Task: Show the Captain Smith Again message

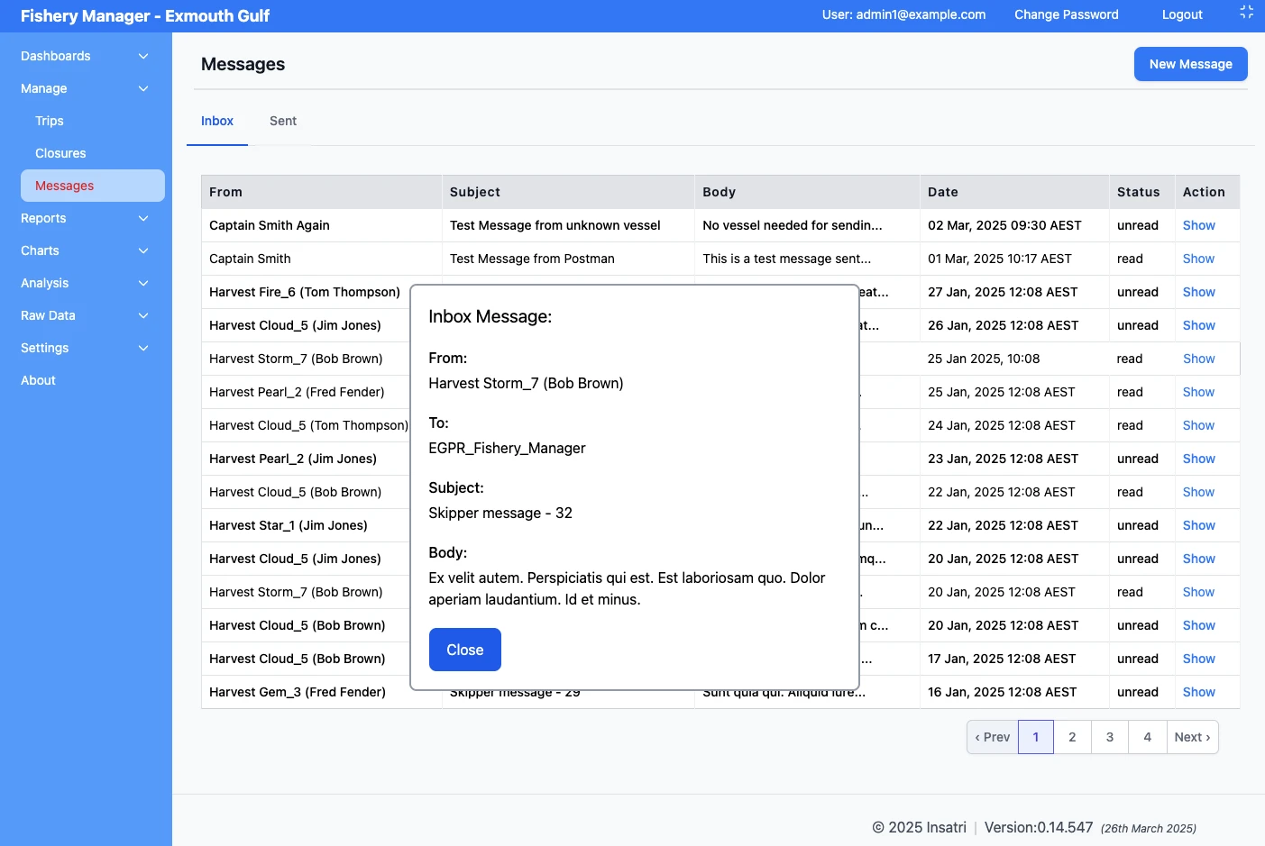Action: tap(1198, 225)
